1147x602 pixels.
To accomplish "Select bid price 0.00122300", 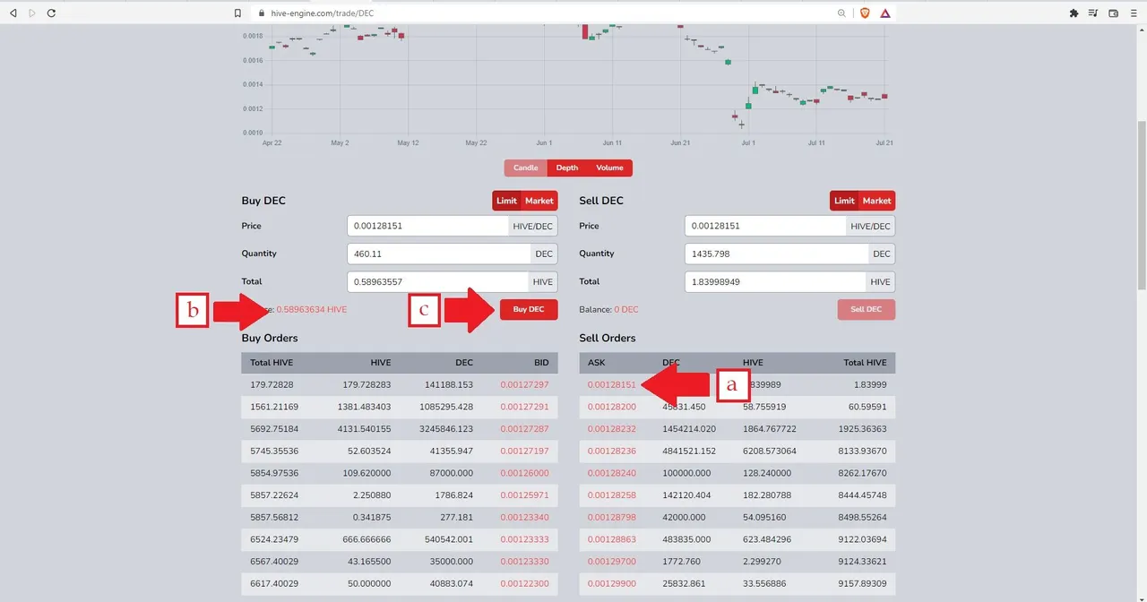I will 524,583.
